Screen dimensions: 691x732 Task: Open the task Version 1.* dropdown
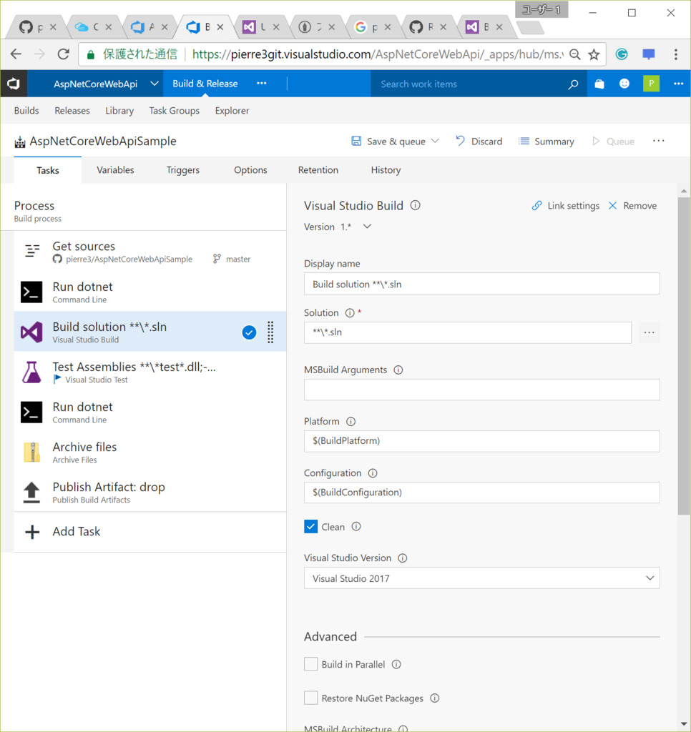click(367, 227)
